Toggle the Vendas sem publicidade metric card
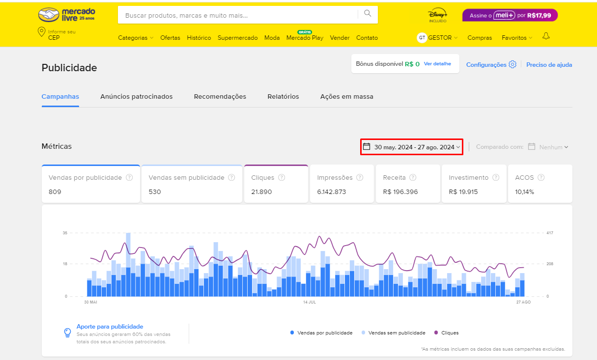Viewport: 597px width, 360px height. point(192,184)
